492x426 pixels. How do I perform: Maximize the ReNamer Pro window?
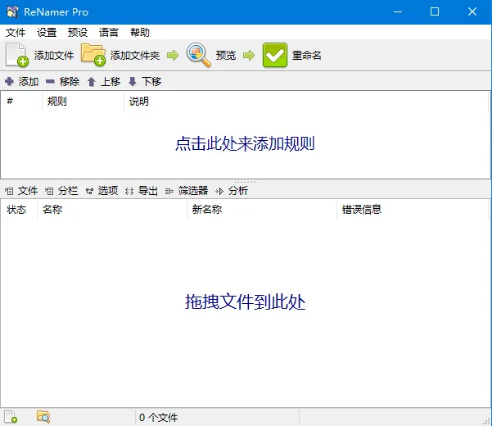[435, 12]
